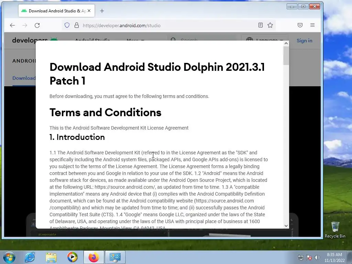Image resolution: width=352 pixels, height=264 pixels.
Task: Select the Download Android Studio browser tab
Action: (57, 11)
